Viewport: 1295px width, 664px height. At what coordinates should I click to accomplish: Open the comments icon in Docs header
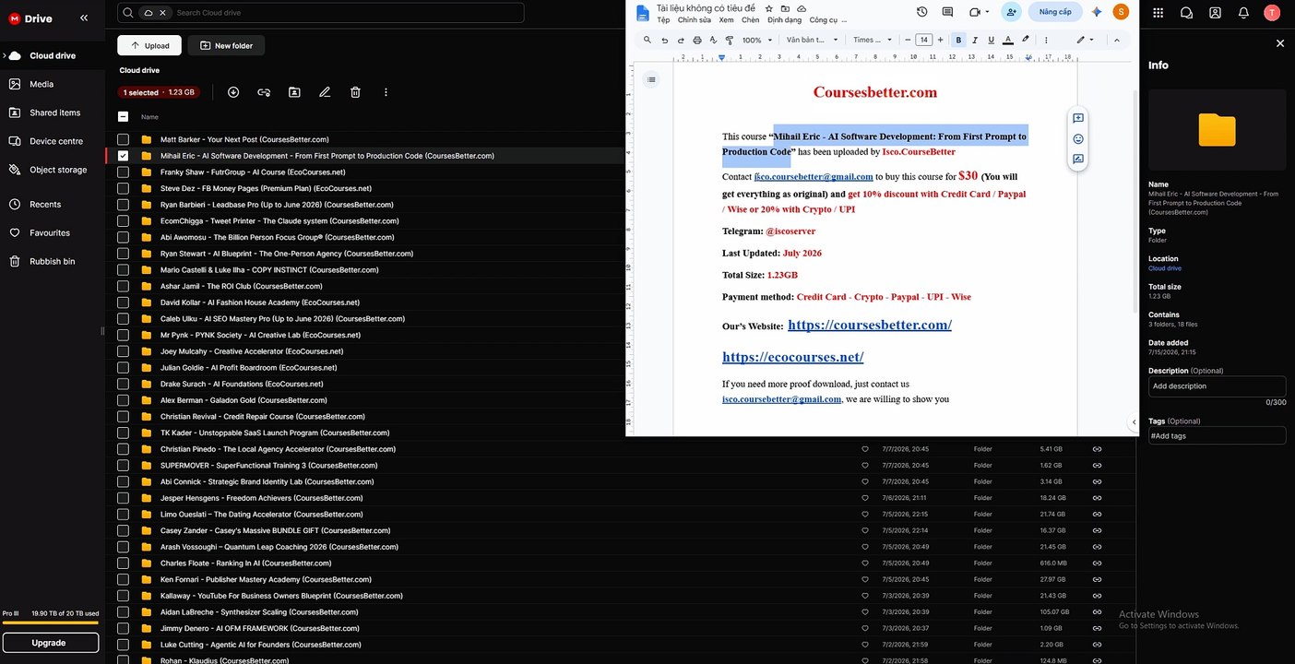click(948, 12)
